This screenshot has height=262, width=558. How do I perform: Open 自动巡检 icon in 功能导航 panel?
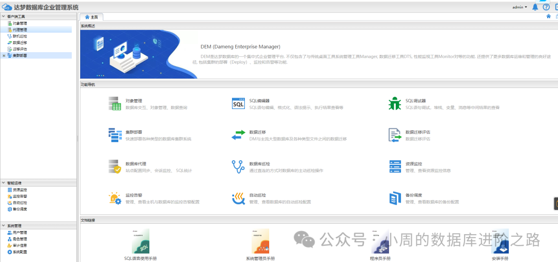click(238, 198)
